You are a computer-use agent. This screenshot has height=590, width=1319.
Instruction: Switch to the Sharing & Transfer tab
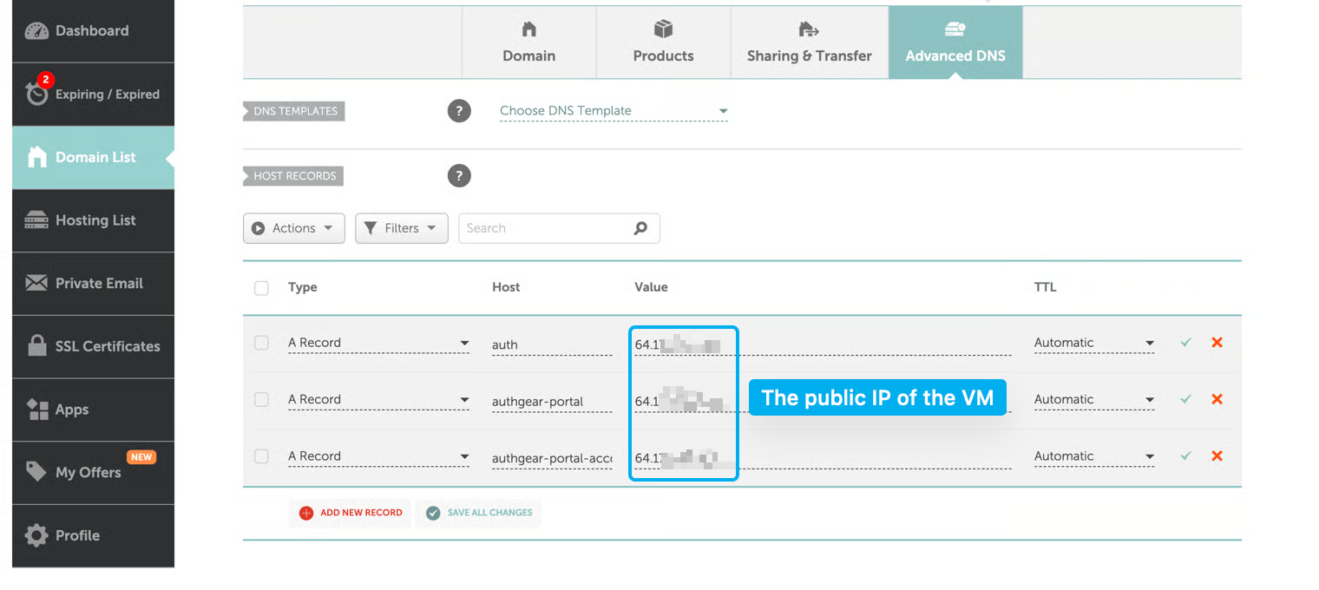pos(809,43)
